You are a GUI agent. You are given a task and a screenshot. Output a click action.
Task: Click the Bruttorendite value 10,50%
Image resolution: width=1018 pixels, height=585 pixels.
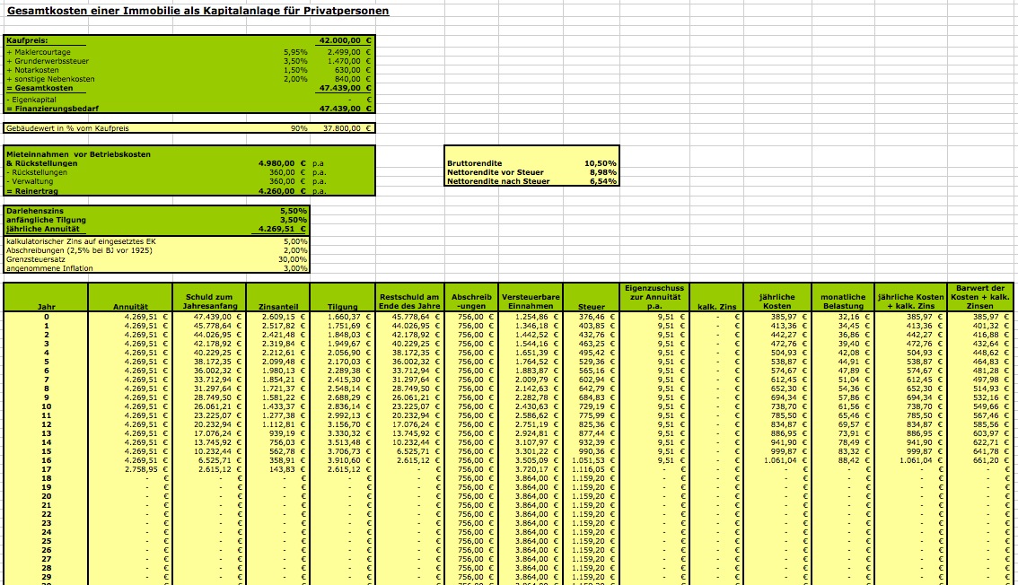(x=601, y=163)
